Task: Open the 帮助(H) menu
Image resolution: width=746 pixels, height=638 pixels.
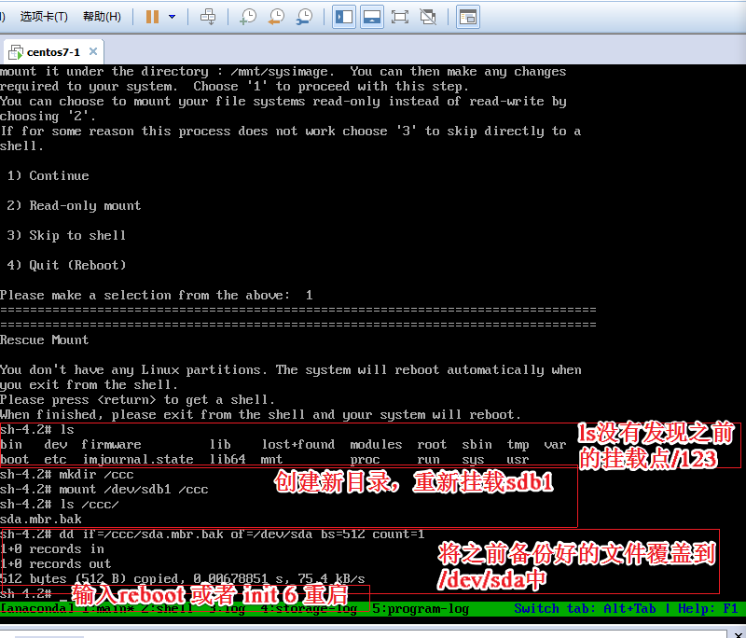Action: coord(102,17)
